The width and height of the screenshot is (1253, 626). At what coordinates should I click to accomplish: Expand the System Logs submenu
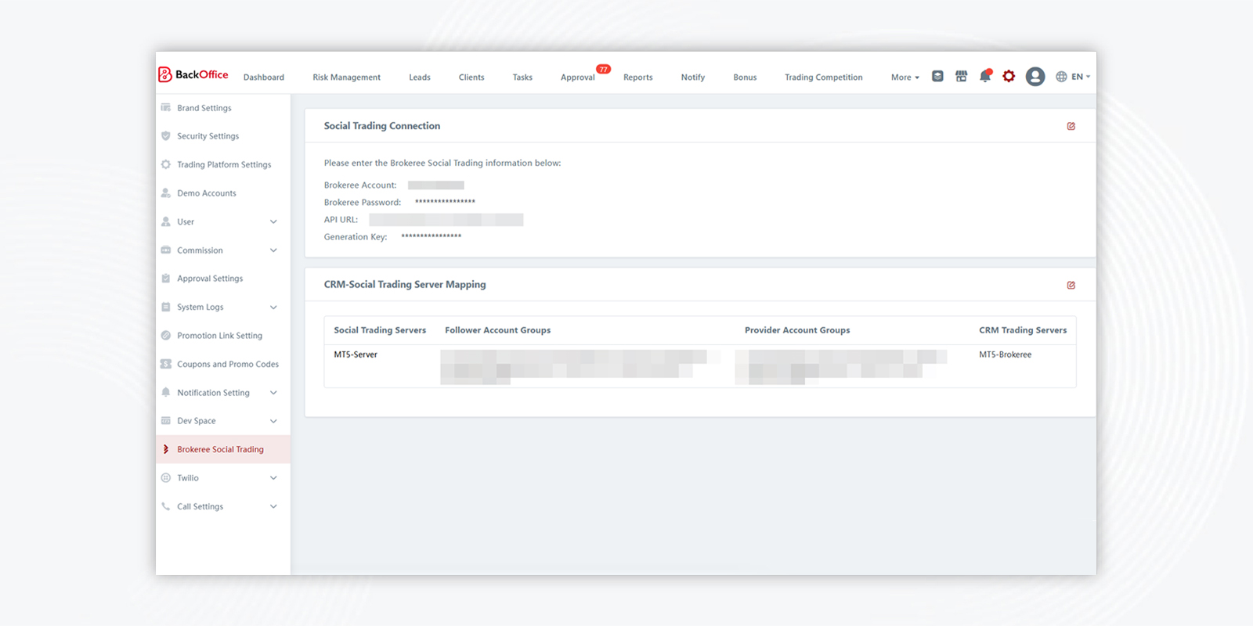pyautogui.click(x=273, y=308)
